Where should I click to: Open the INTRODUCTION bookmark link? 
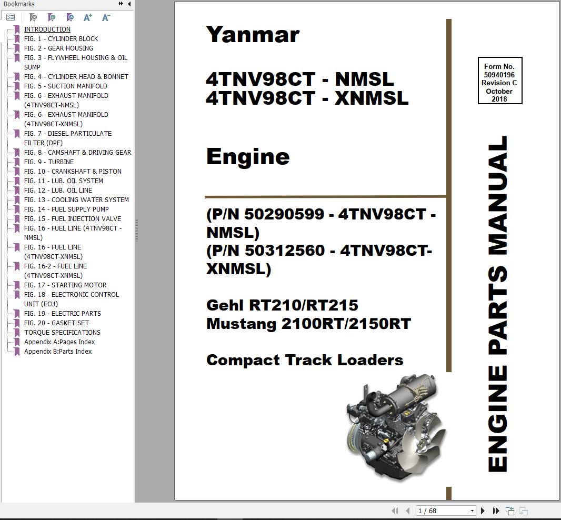(47, 29)
